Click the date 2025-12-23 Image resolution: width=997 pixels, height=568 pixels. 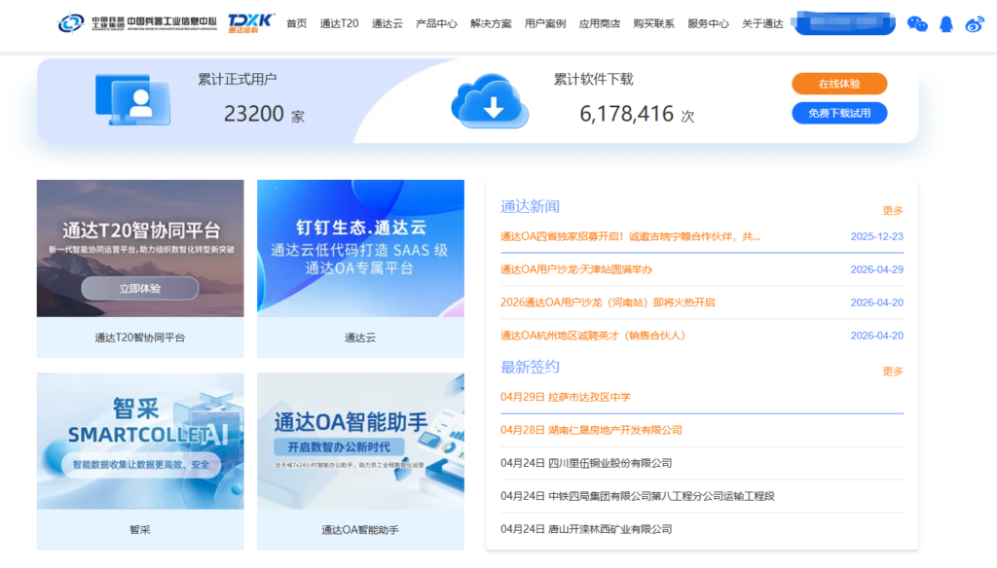point(877,236)
